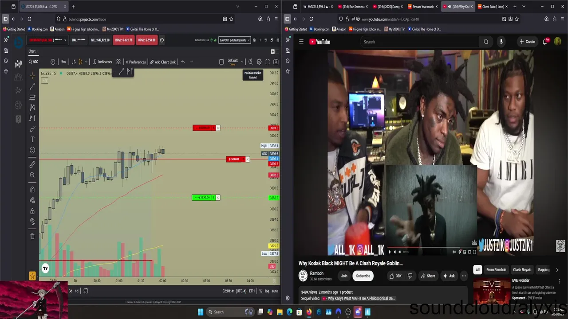Viewport: 568px width, 319px height.
Task: Open the 5m timeframe selector
Action: click(x=63, y=62)
